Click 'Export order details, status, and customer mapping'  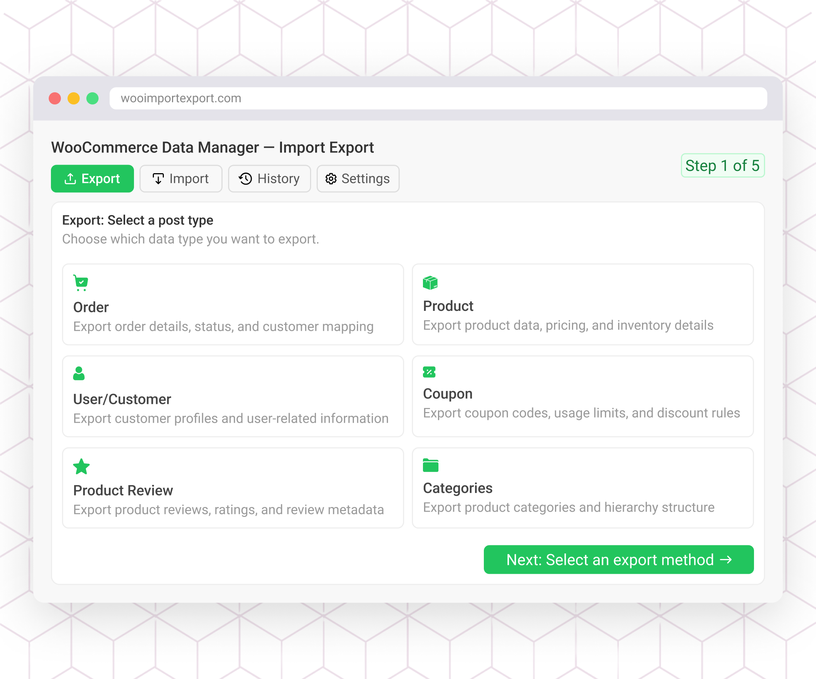coord(223,326)
